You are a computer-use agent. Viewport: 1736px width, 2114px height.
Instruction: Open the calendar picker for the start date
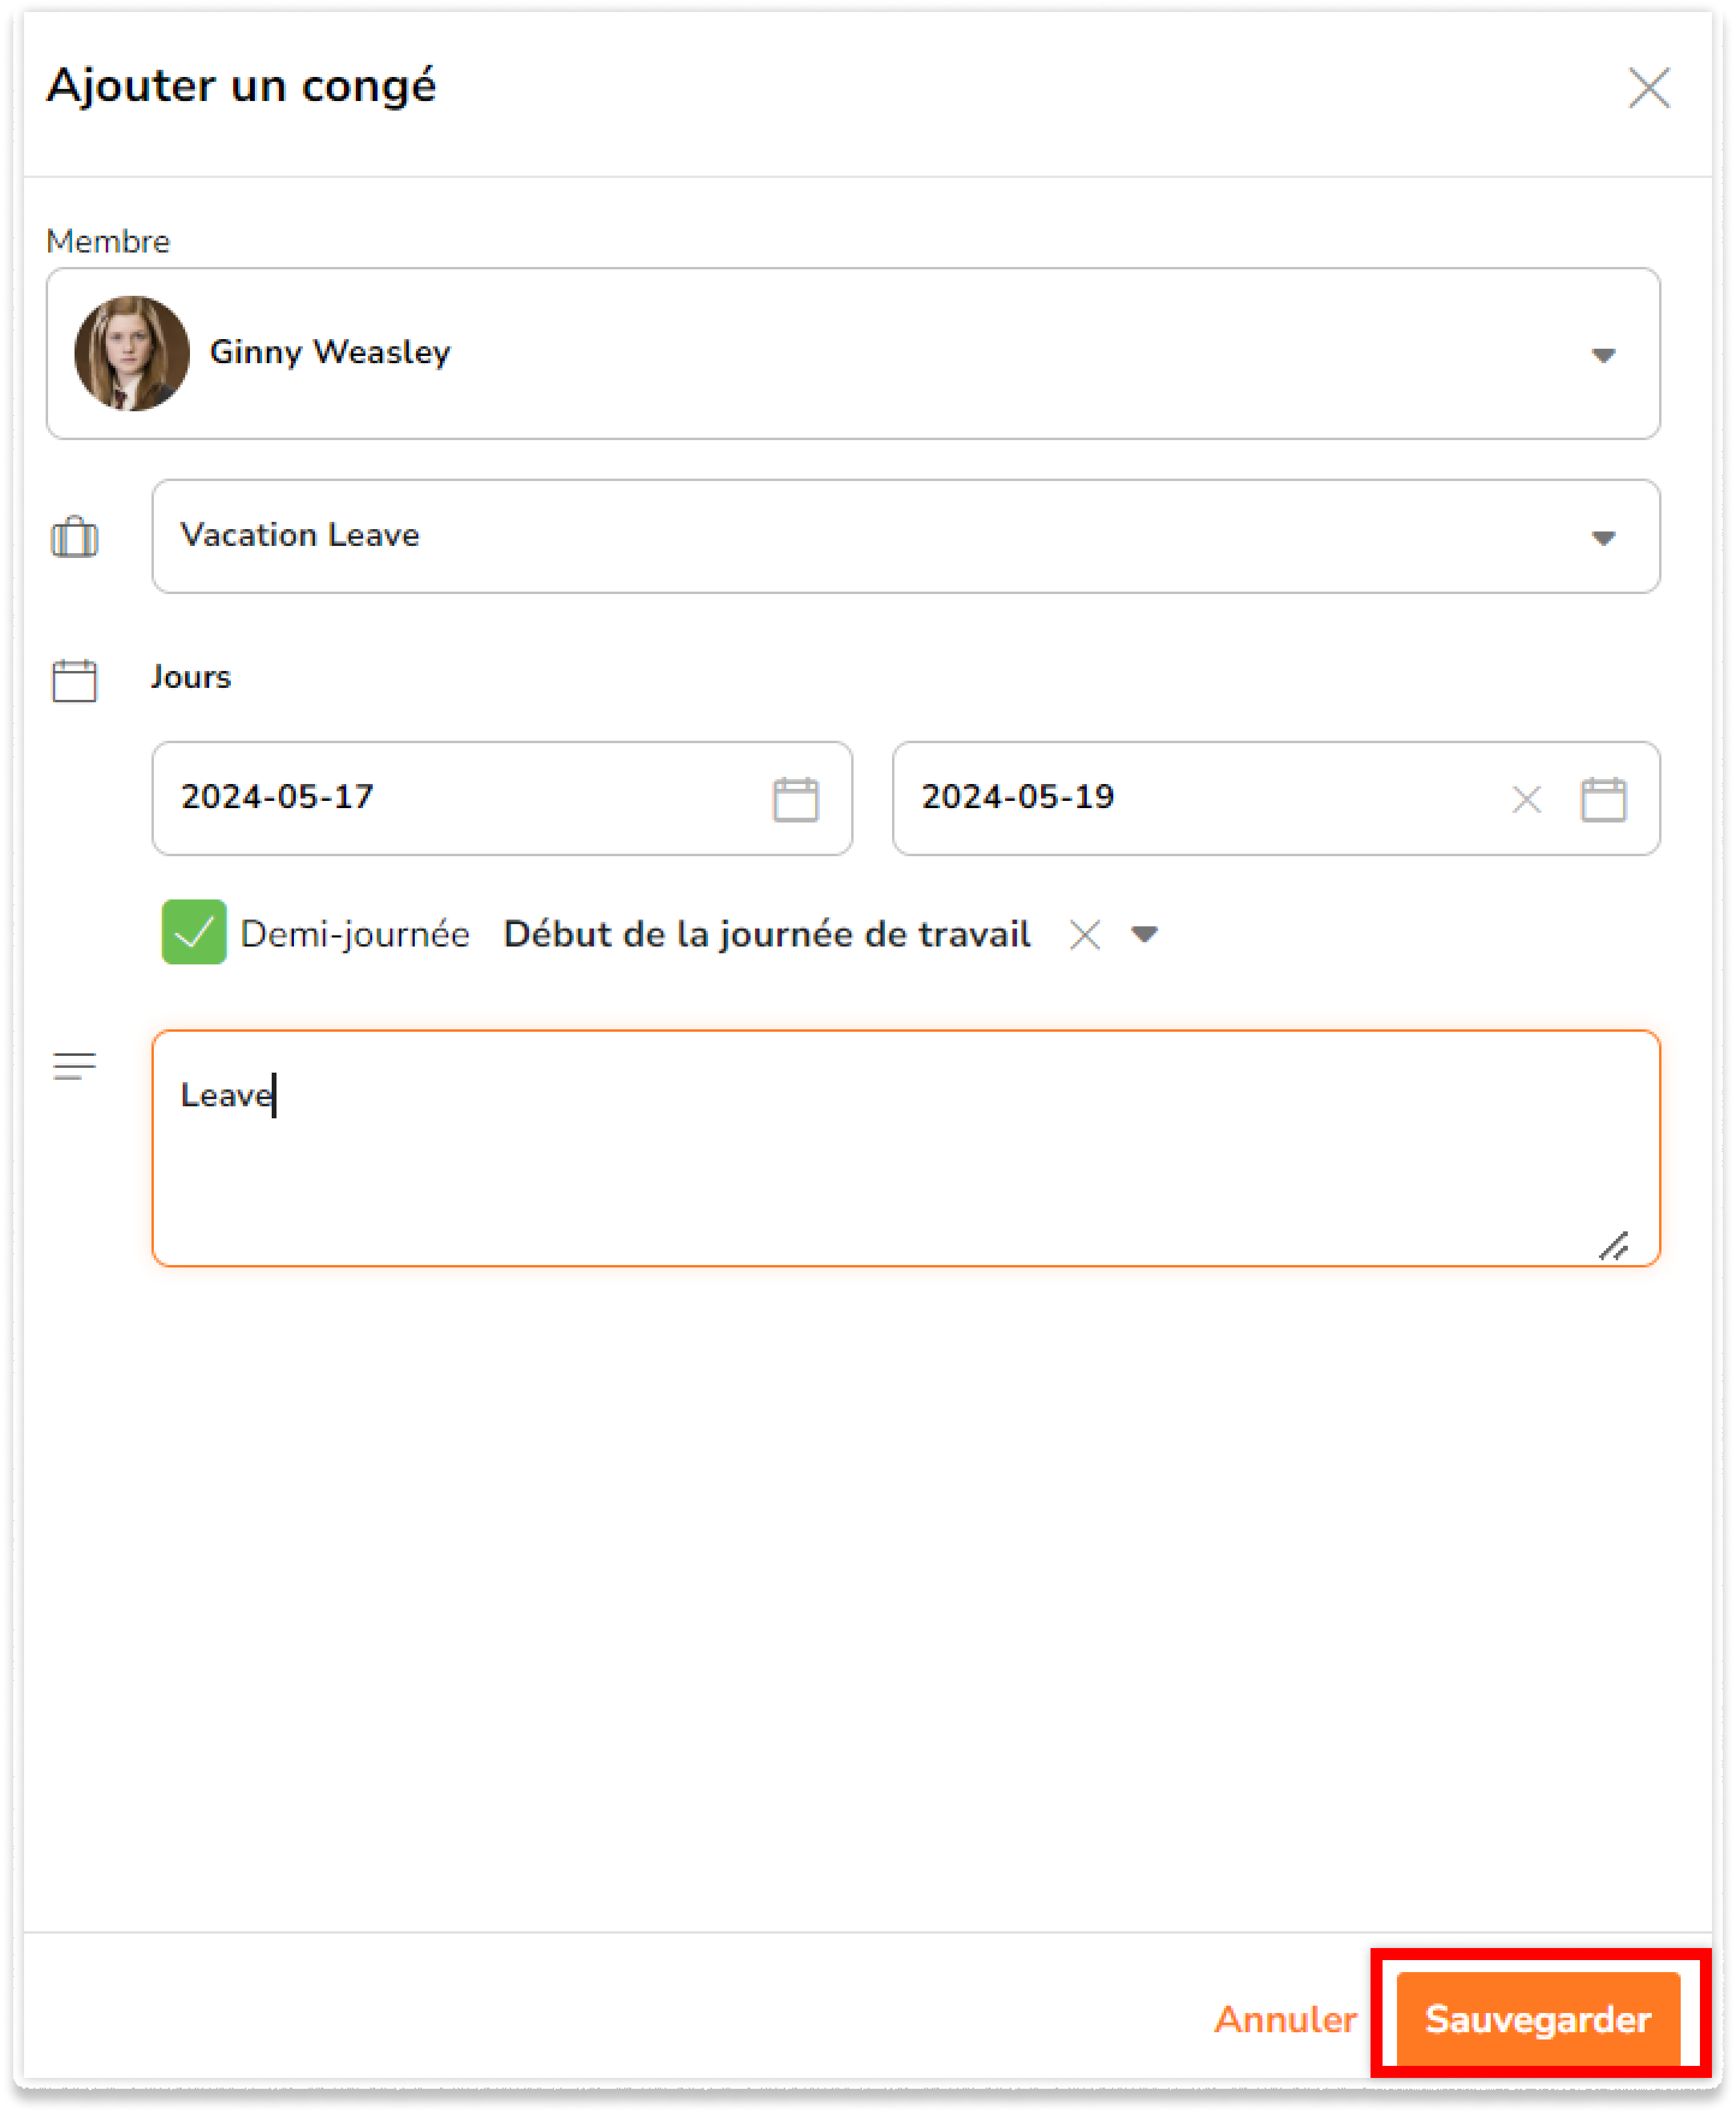(796, 799)
